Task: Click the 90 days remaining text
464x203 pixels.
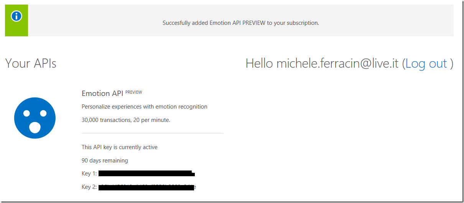Action: [105, 161]
